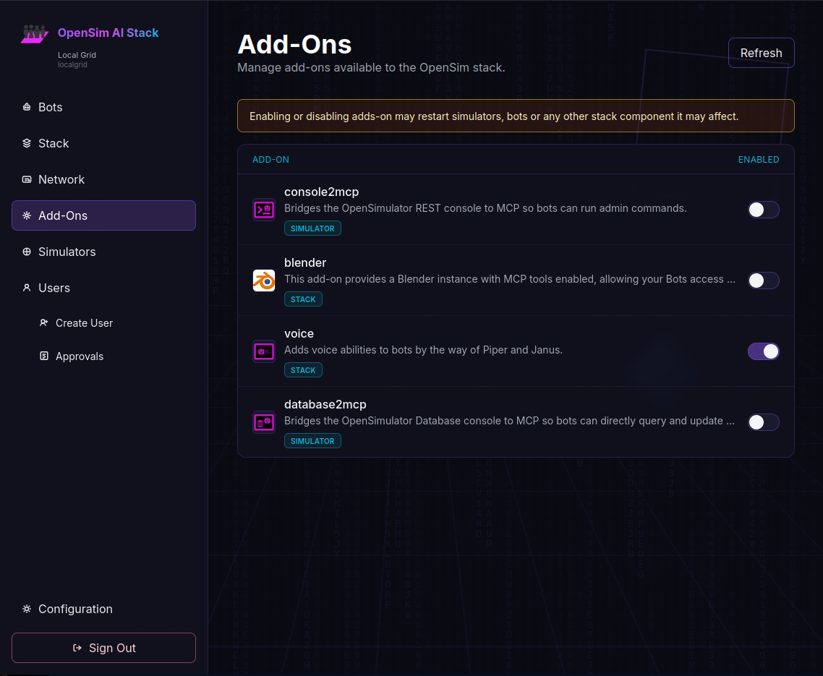823x676 pixels.
Task: Click the restart warning banner text
Action: tap(494, 116)
